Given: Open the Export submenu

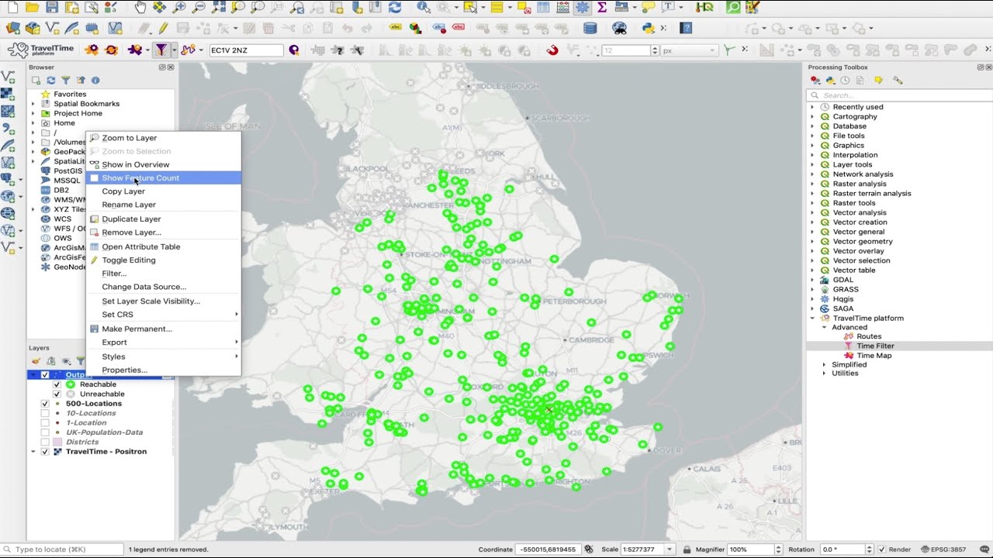Looking at the screenshot, I should [164, 343].
